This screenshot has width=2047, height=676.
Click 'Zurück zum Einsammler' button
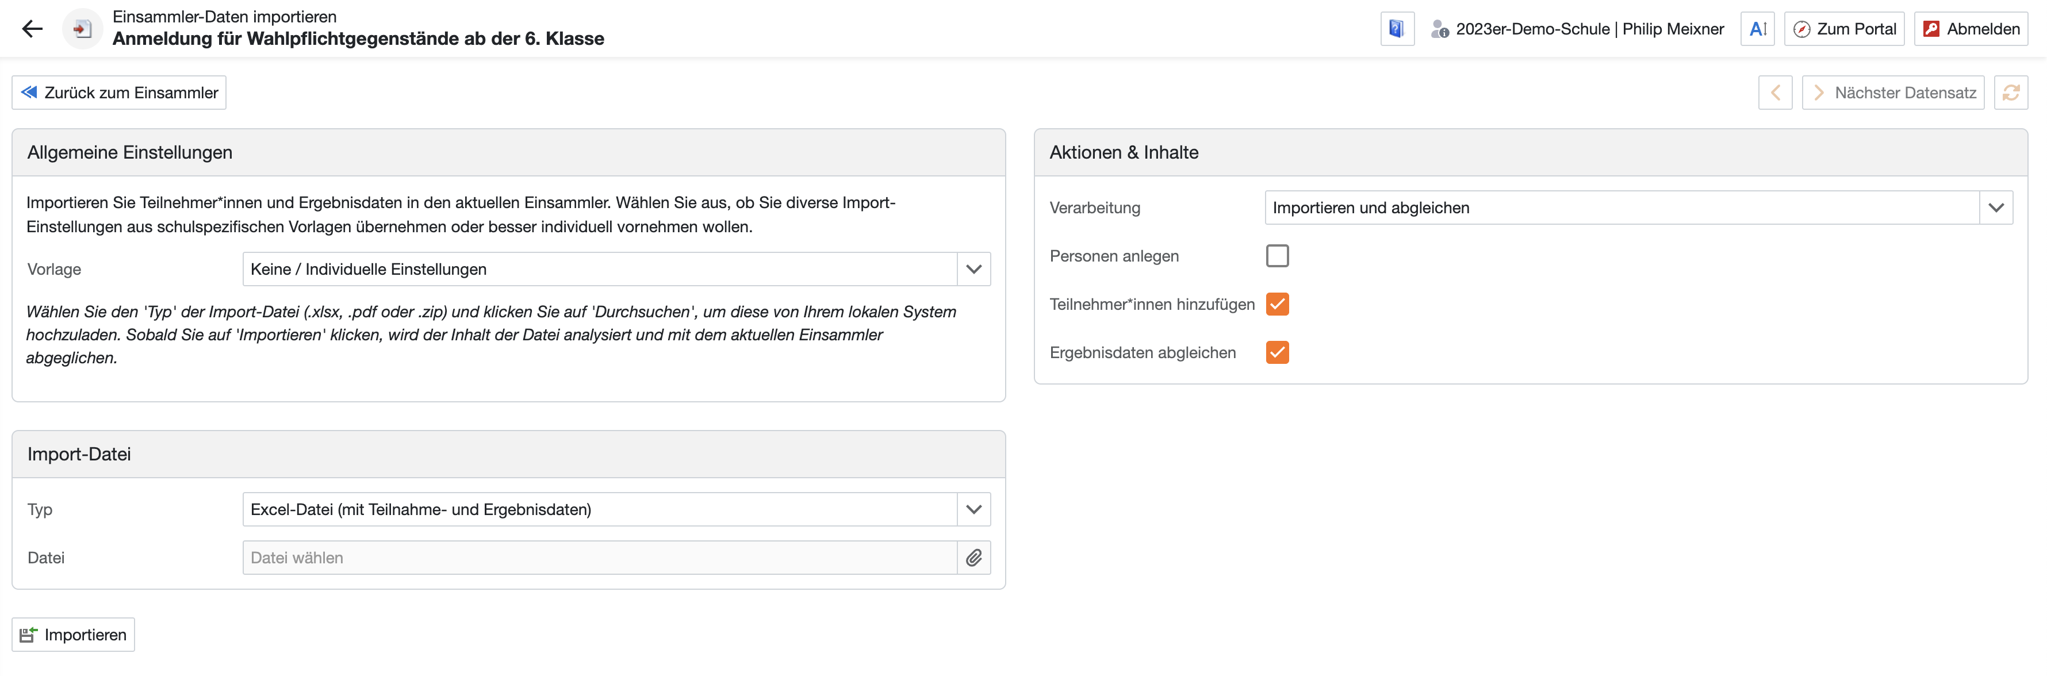[x=119, y=93]
